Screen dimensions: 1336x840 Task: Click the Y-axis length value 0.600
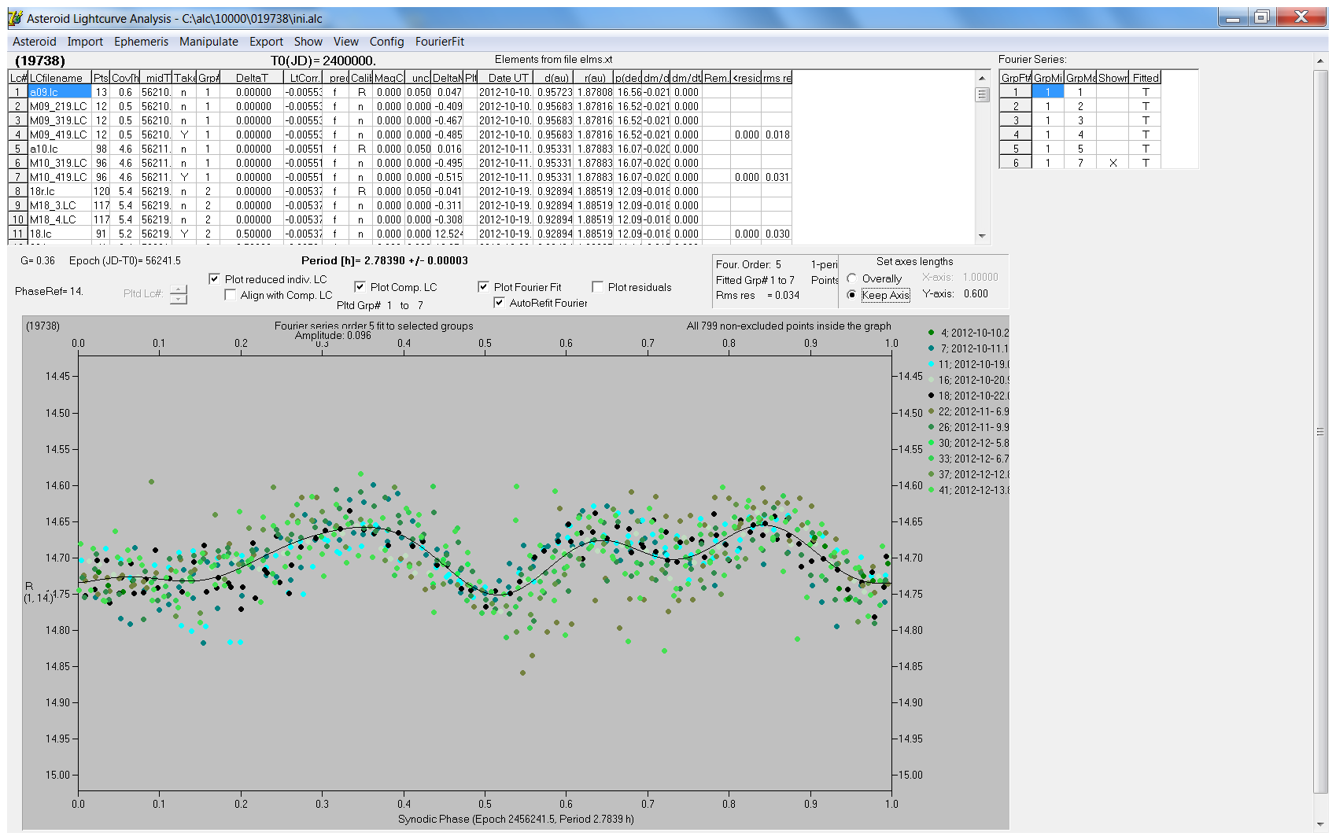976,293
